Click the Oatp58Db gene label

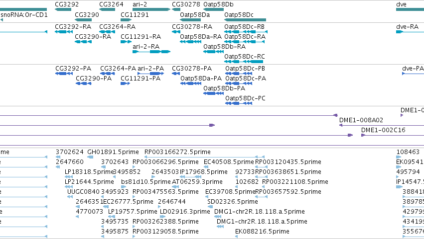pos(218,4)
